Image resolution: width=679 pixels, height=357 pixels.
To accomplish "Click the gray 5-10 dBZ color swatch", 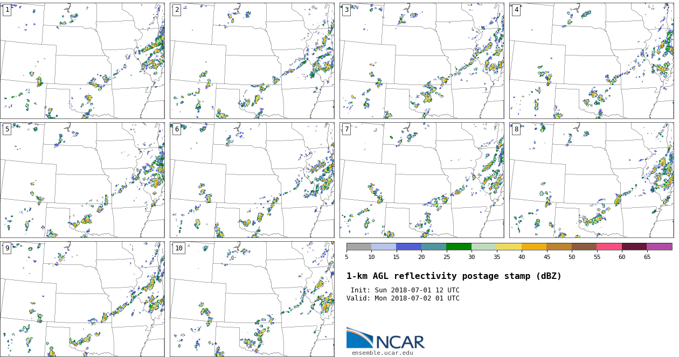I will tap(359, 247).
